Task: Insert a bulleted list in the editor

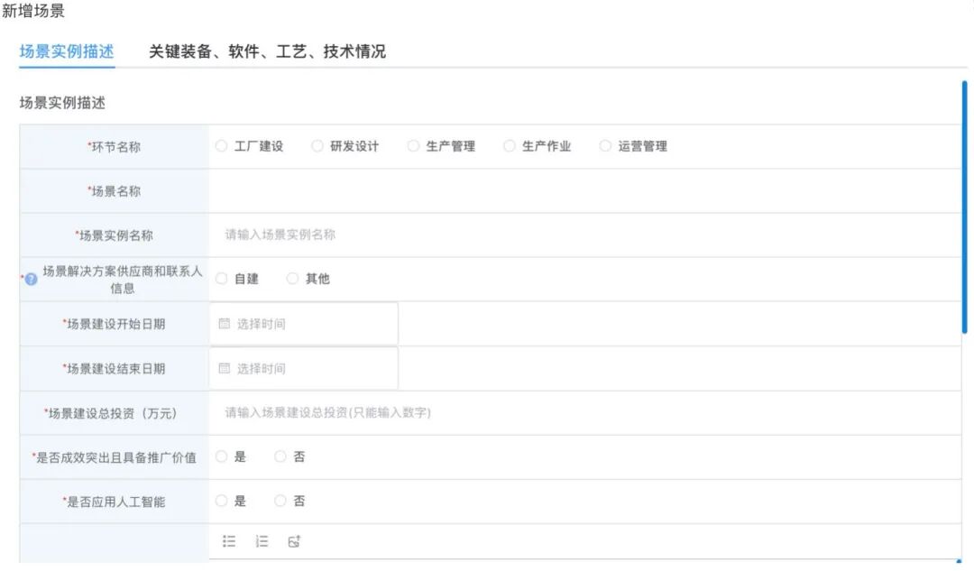Action: coord(229,542)
